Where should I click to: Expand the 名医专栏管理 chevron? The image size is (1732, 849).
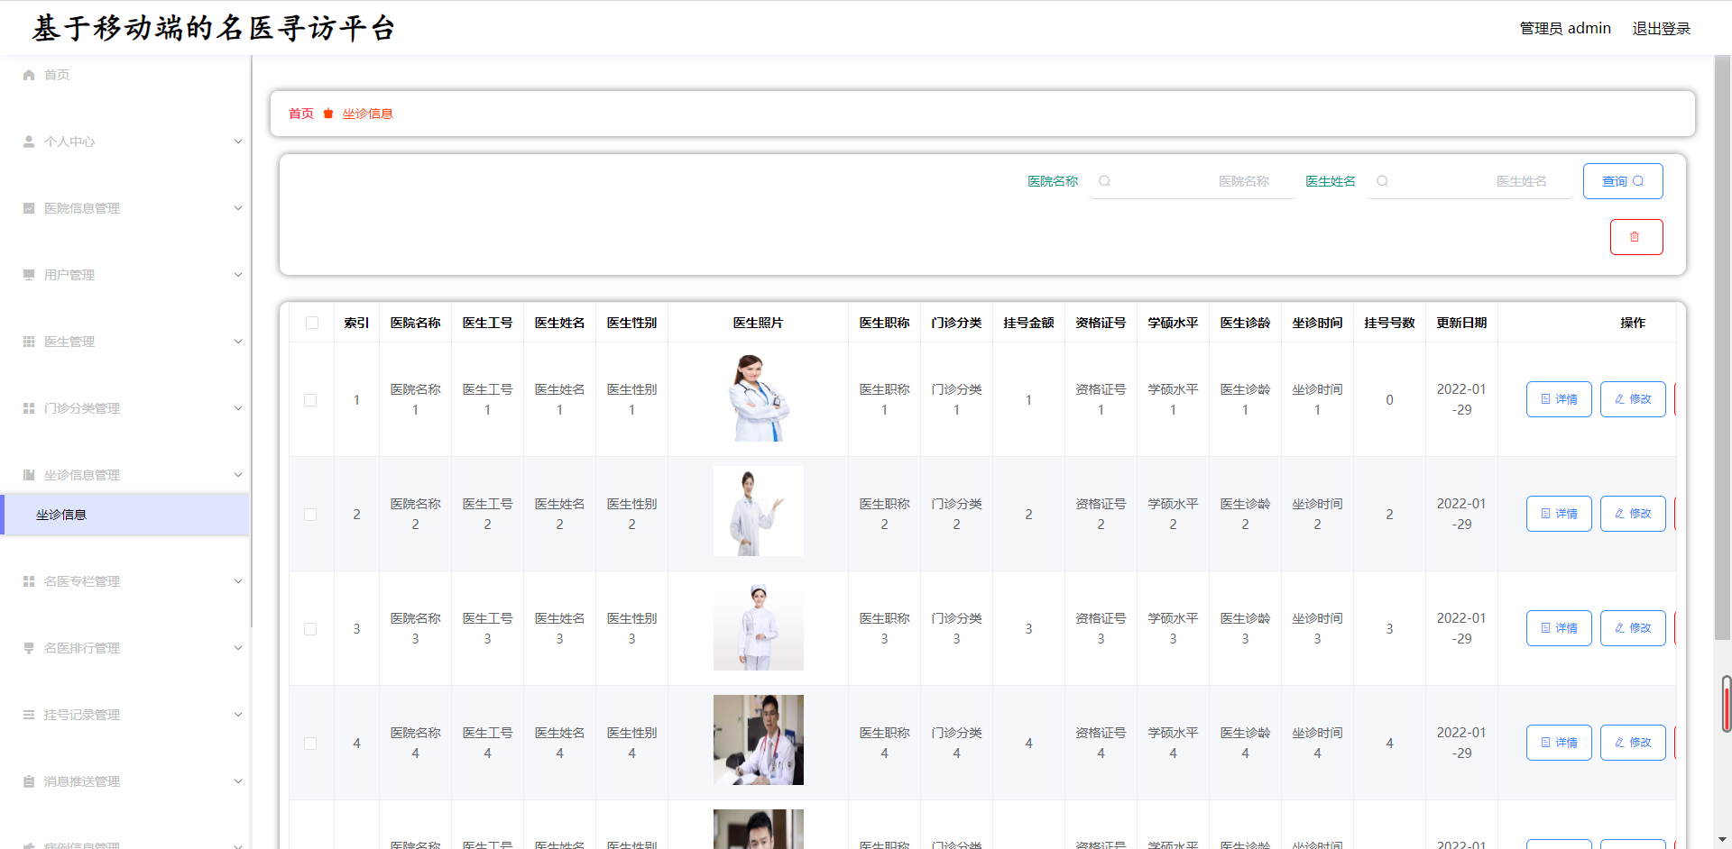tap(238, 581)
